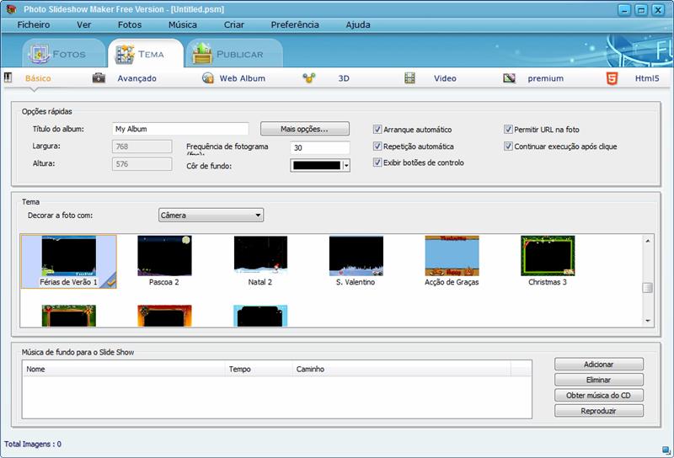The width and height of the screenshot is (674, 458).
Task: Open the Música menu
Action: click(x=183, y=24)
